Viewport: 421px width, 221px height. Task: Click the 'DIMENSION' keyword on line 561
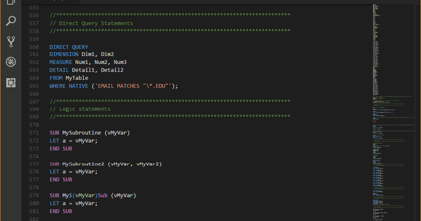point(64,54)
